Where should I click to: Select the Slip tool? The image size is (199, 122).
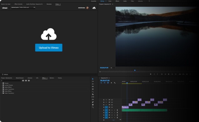tap(93, 97)
